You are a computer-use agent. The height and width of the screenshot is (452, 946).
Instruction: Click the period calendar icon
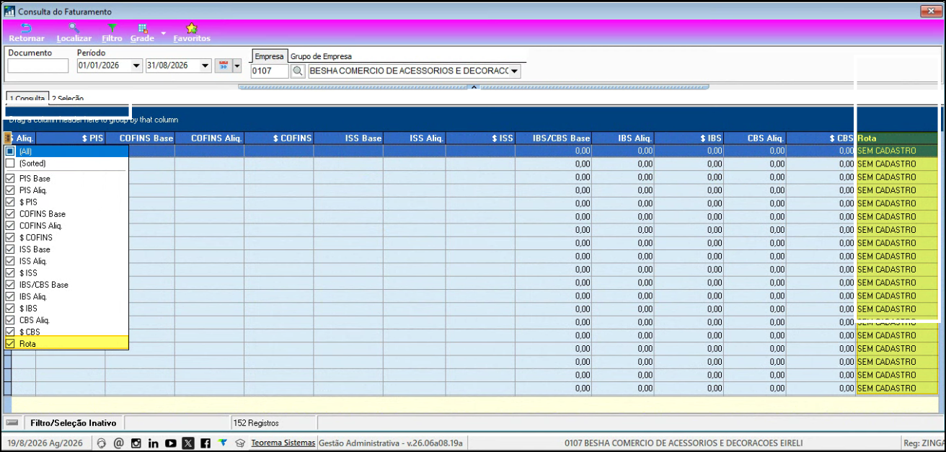tap(223, 66)
